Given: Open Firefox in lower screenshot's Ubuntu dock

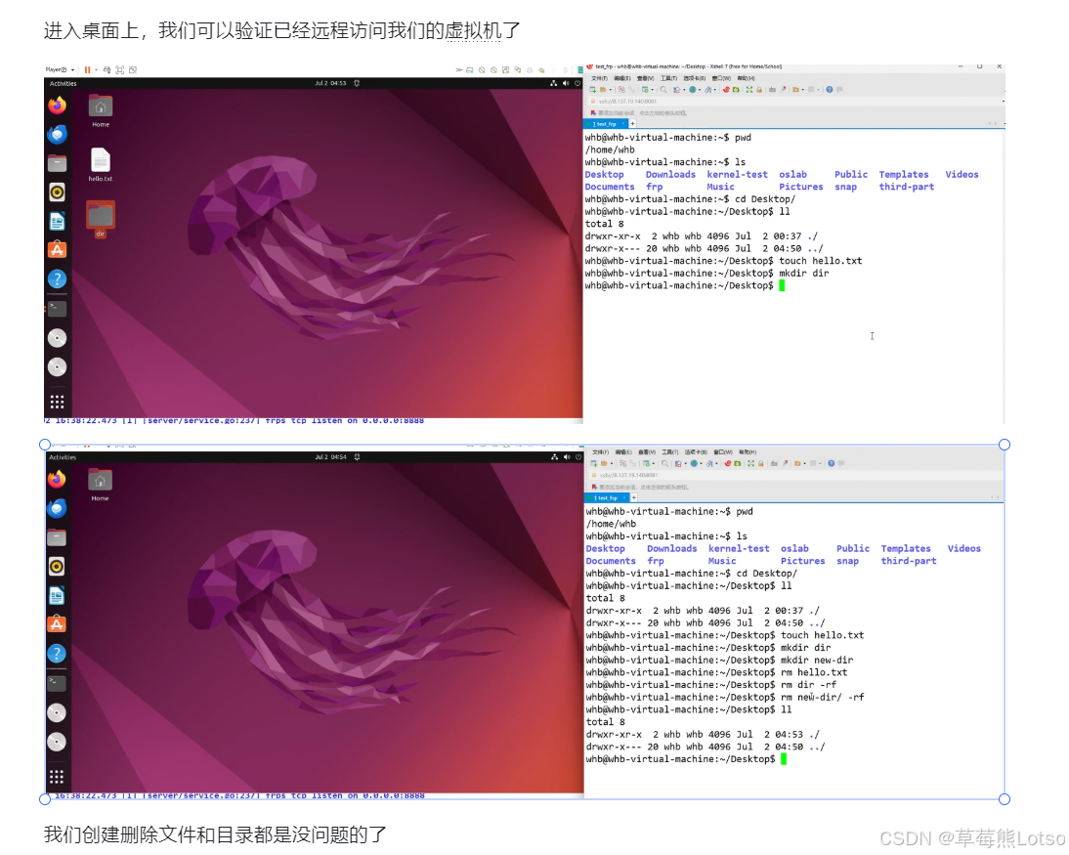Looking at the screenshot, I should point(58,480).
